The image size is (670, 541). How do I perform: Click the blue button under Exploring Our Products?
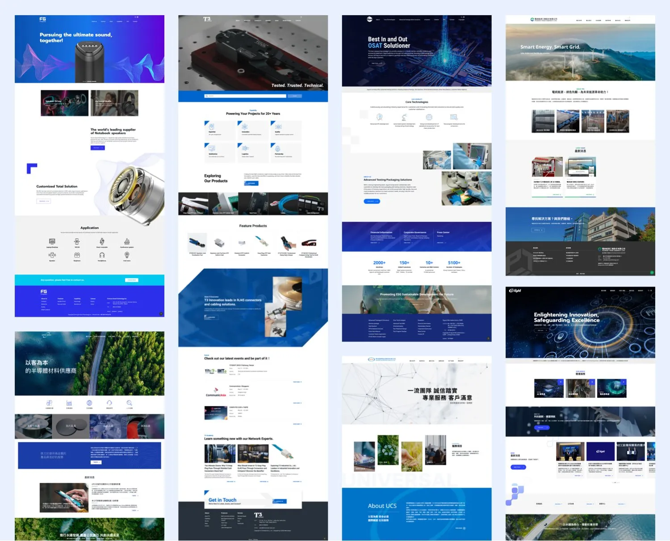click(x=251, y=183)
